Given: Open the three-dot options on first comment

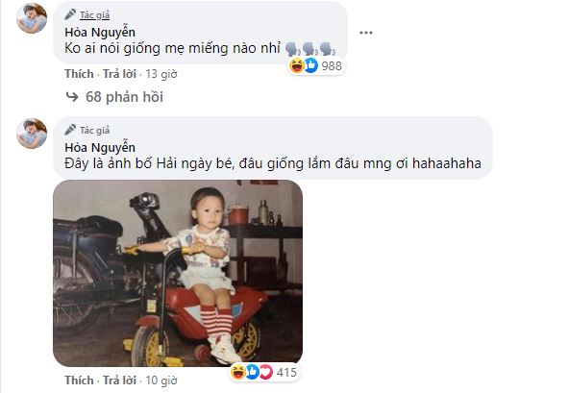Looking at the screenshot, I should point(366,33).
